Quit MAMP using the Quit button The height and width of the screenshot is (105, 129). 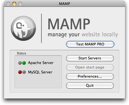coord(90,85)
